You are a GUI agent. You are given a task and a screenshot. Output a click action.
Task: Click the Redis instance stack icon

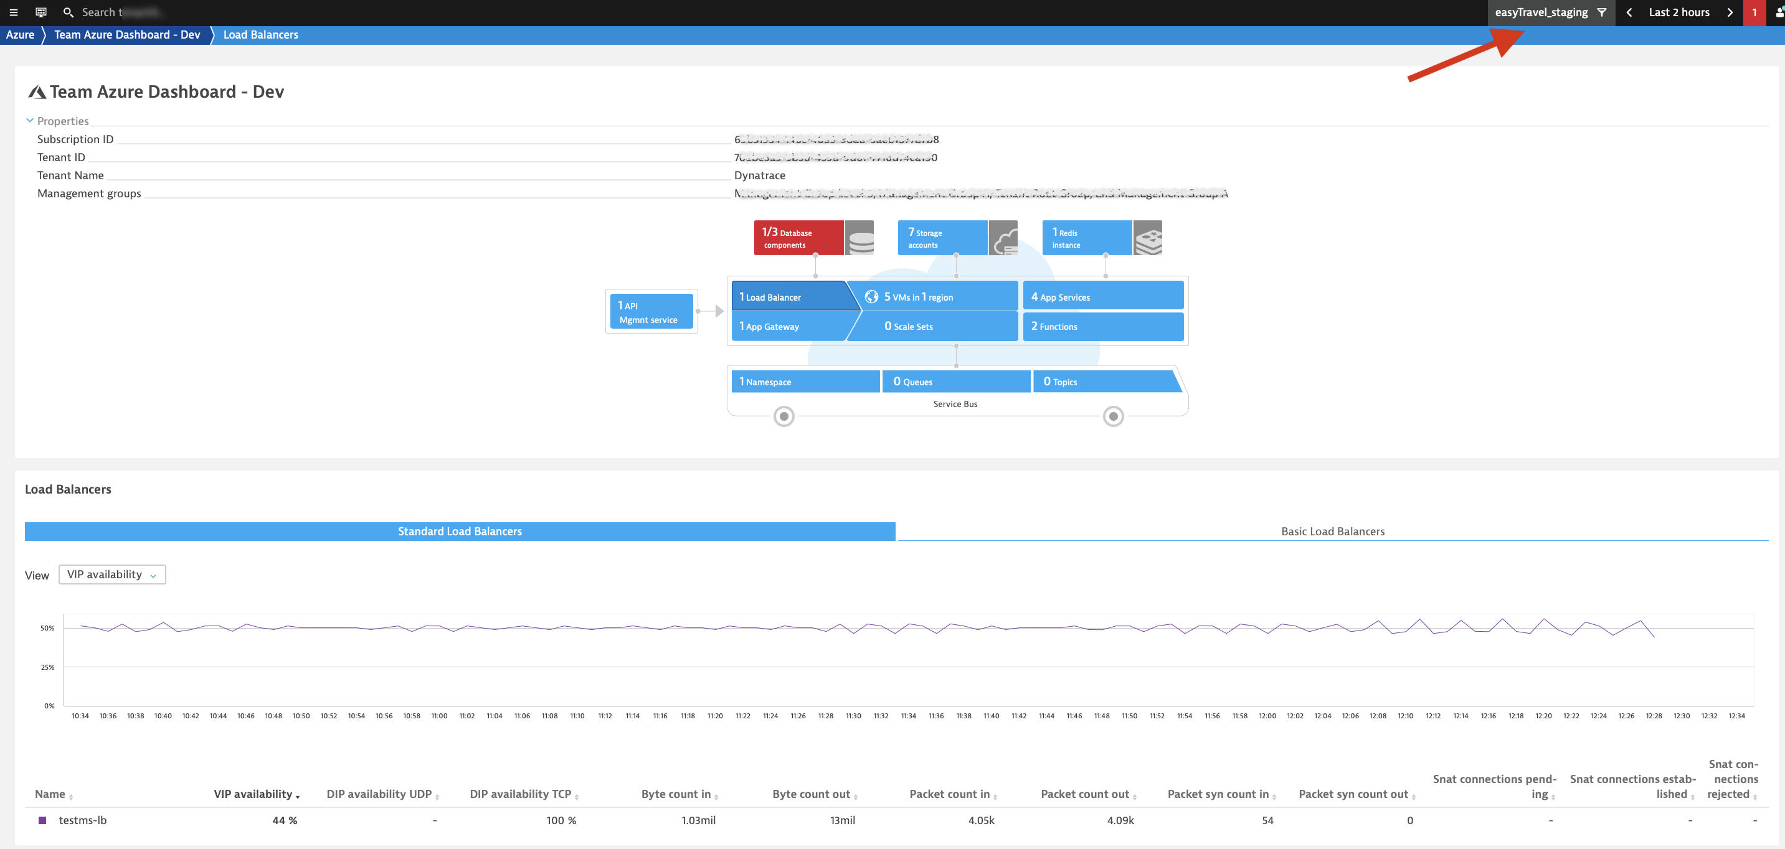coord(1147,238)
